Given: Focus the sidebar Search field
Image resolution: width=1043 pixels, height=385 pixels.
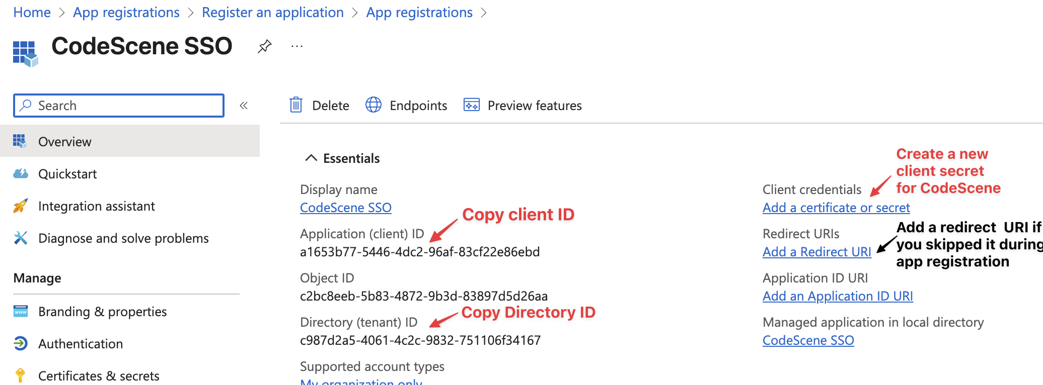Looking at the screenshot, I should tap(119, 106).
